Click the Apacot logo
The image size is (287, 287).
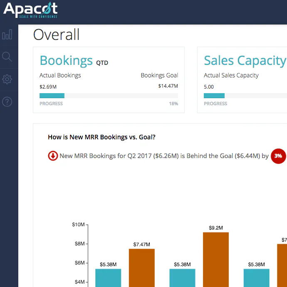30,10
